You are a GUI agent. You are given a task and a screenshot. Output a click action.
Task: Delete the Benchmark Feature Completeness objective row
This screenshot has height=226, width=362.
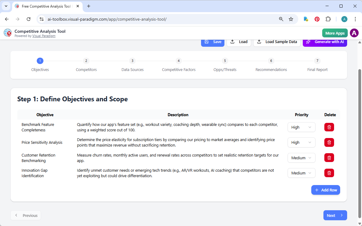[329, 127]
